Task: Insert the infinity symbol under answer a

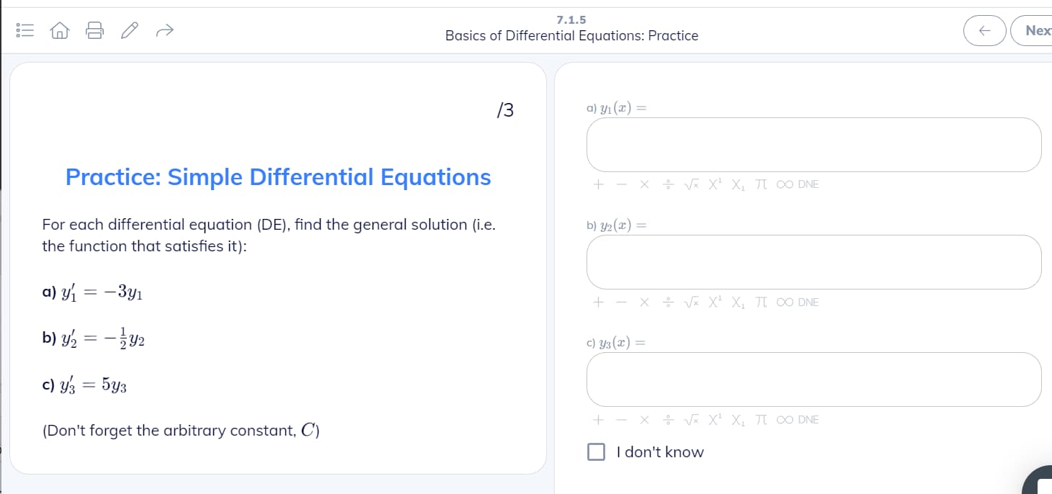Action: coord(783,184)
